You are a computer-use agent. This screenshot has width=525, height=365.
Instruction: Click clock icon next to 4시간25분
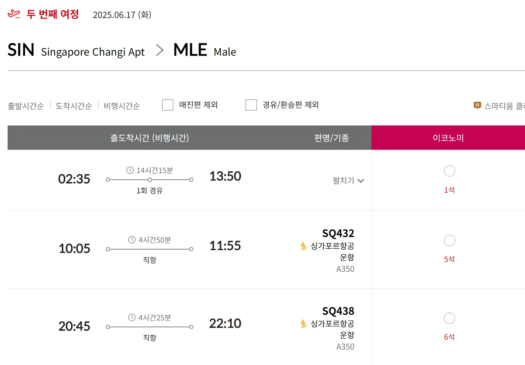coord(132,318)
